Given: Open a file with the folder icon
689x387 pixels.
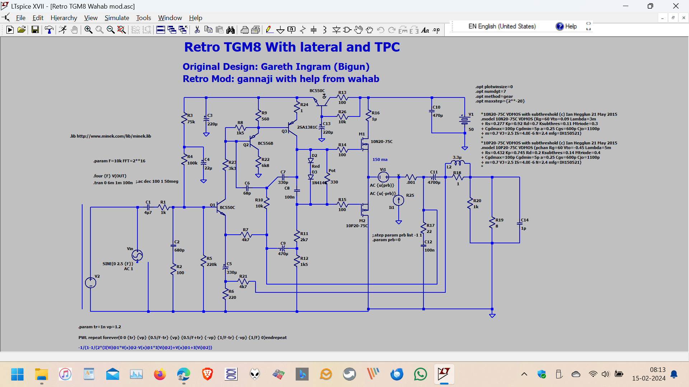Looking at the screenshot, I should click(x=22, y=30).
